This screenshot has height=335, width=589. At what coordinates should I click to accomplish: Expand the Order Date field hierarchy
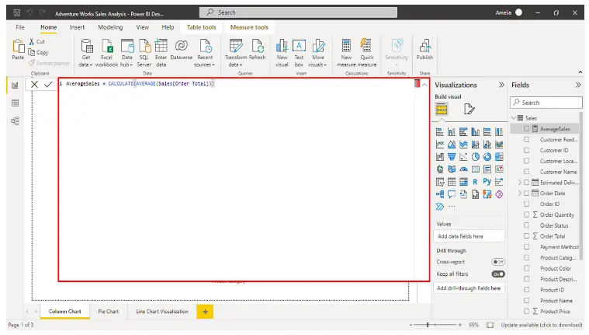point(519,193)
